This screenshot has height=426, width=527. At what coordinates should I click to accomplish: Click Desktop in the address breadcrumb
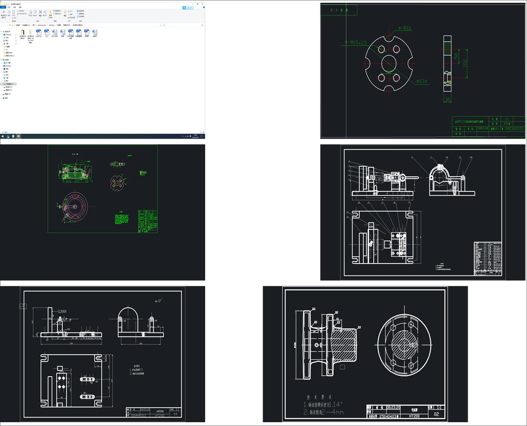click(x=52, y=25)
